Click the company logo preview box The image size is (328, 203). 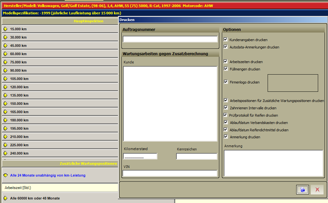[293, 83]
